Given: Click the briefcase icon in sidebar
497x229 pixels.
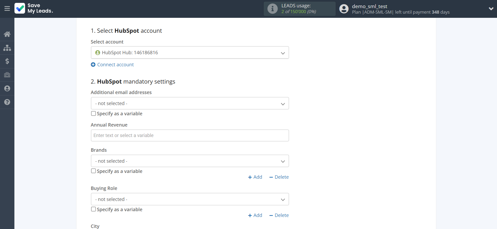Looking at the screenshot, I should (x=7, y=75).
